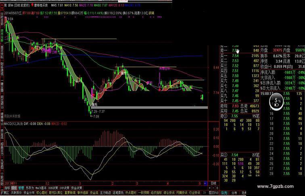Click the MA5: 7.61 label
This screenshot has width=305, height=196.
[57, 5]
